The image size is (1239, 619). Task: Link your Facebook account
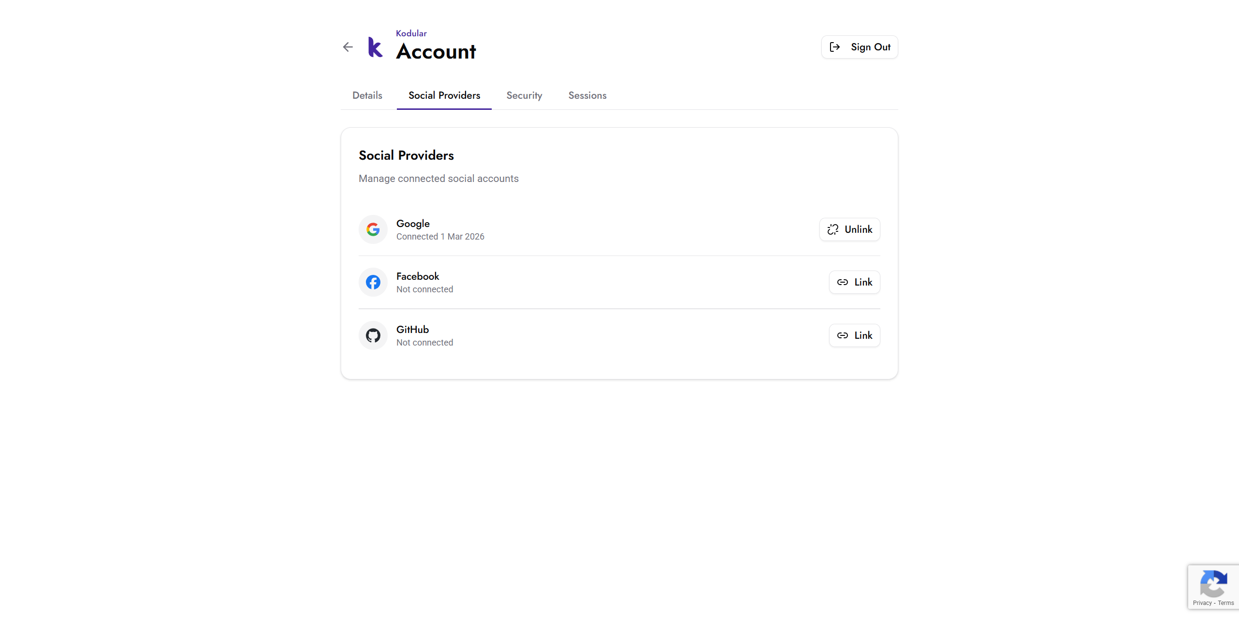tap(854, 282)
